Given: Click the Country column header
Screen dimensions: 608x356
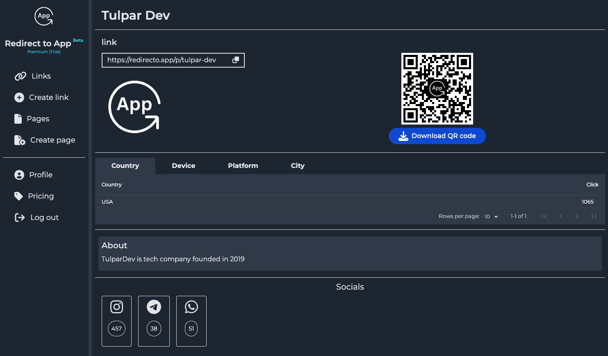Looking at the screenshot, I should pyautogui.click(x=112, y=185).
